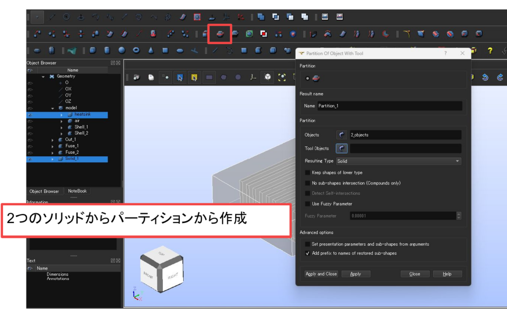Click the Tool Objects selection arrow button
507x318 pixels.
point(342,148)
